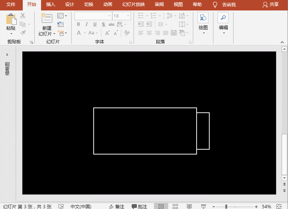
Task: Collapse the ribbon with the arrow
Action: pos(282,42)
